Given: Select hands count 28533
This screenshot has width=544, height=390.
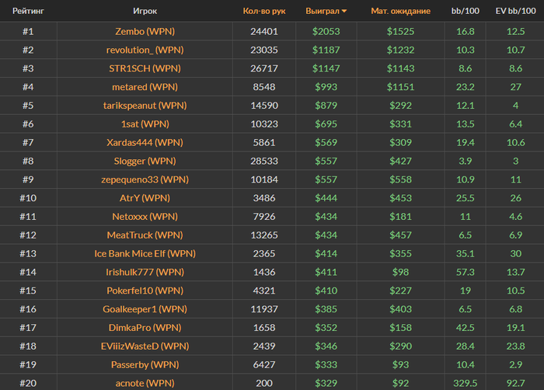Looking at the screenshot, I should [x=264, y=161].
